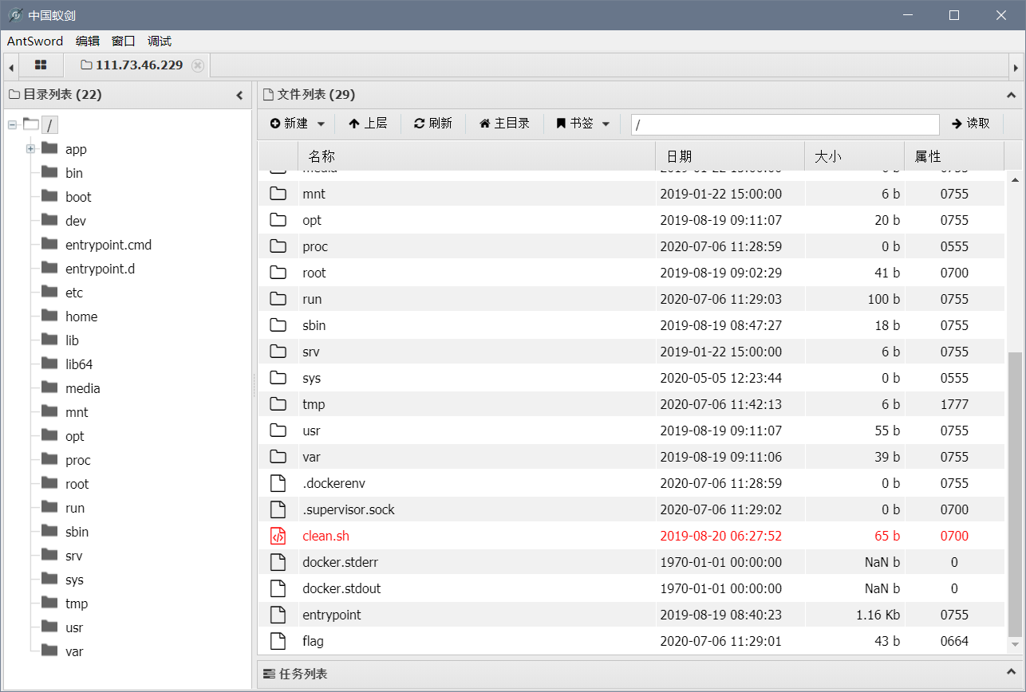Screen dimensions: 1026x692
Task: Click the proc folder icon in tree
Action: coord(49,459)
